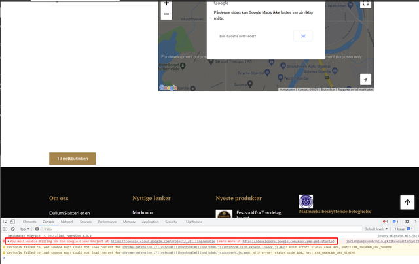The image size is (419, 264).
Task: Click OK in the Google Maps dialog
Action: (302, 36)
